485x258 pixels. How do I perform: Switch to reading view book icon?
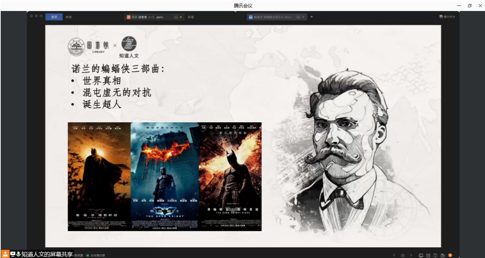coord(435,255)
